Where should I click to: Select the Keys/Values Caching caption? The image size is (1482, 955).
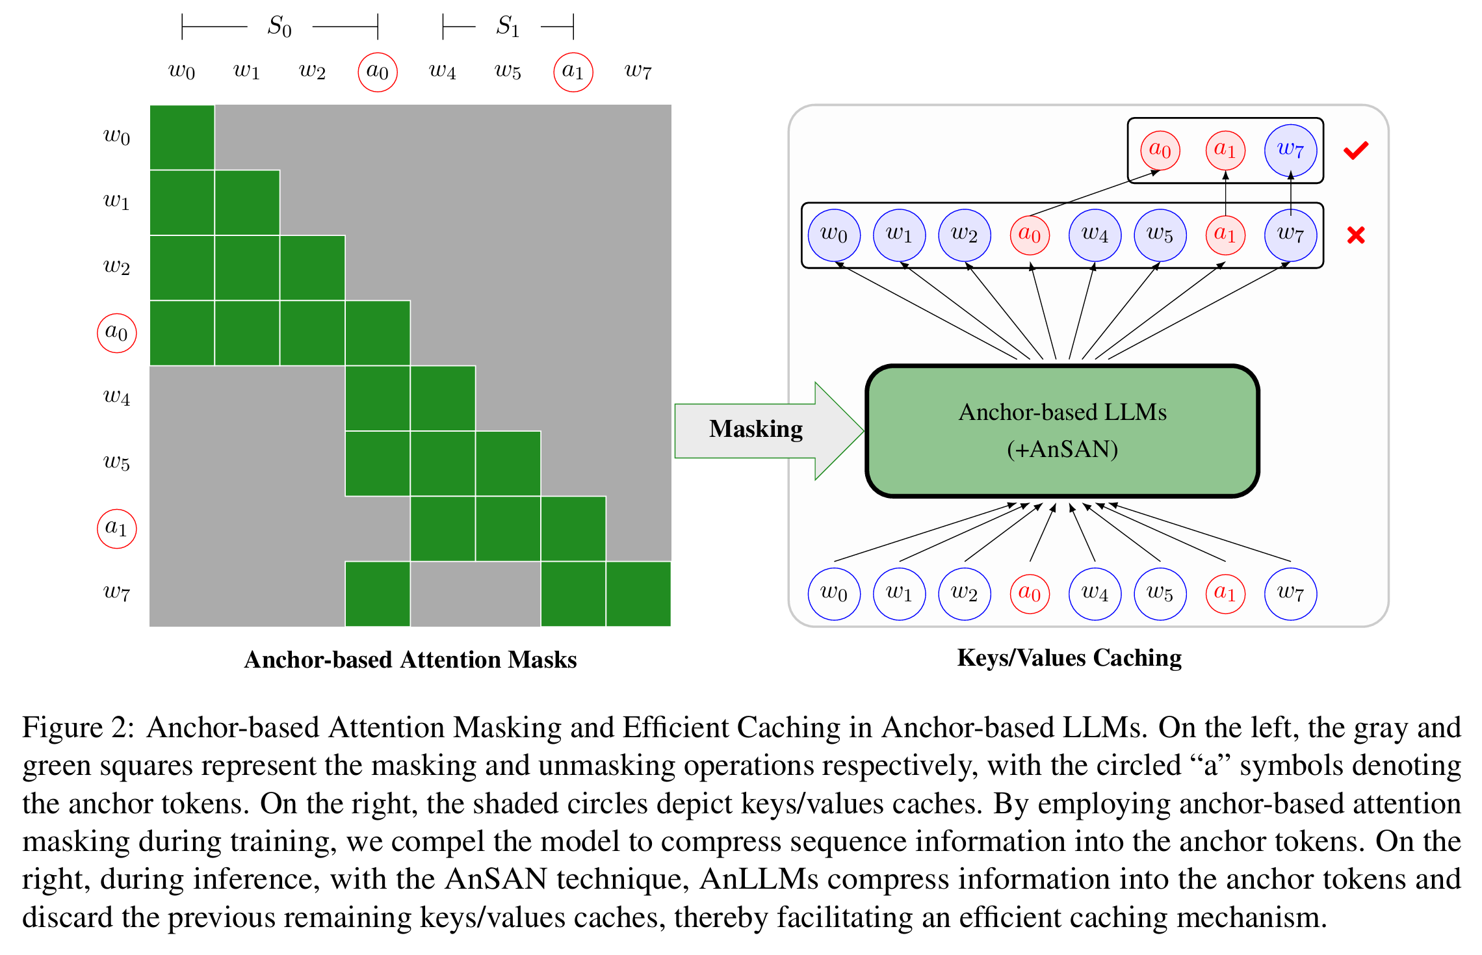coord(1071,658)
